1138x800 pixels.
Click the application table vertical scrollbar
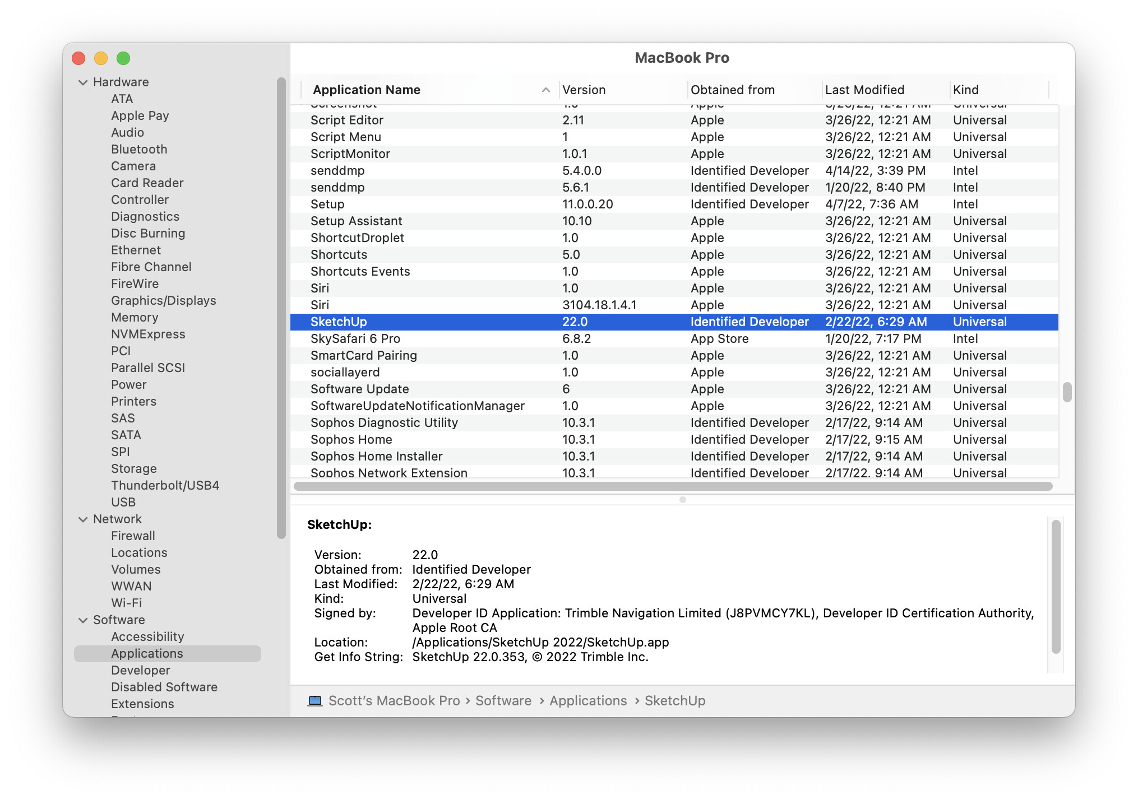pos(1067,392)
